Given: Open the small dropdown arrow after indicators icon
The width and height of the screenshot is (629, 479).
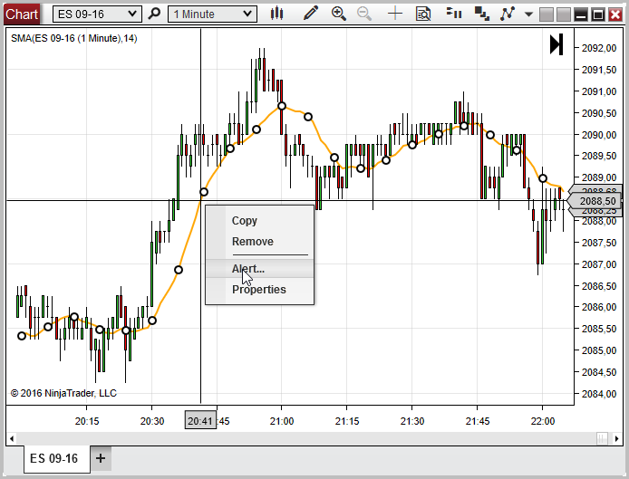Looking at the screenshot, I should pos(528,14).
